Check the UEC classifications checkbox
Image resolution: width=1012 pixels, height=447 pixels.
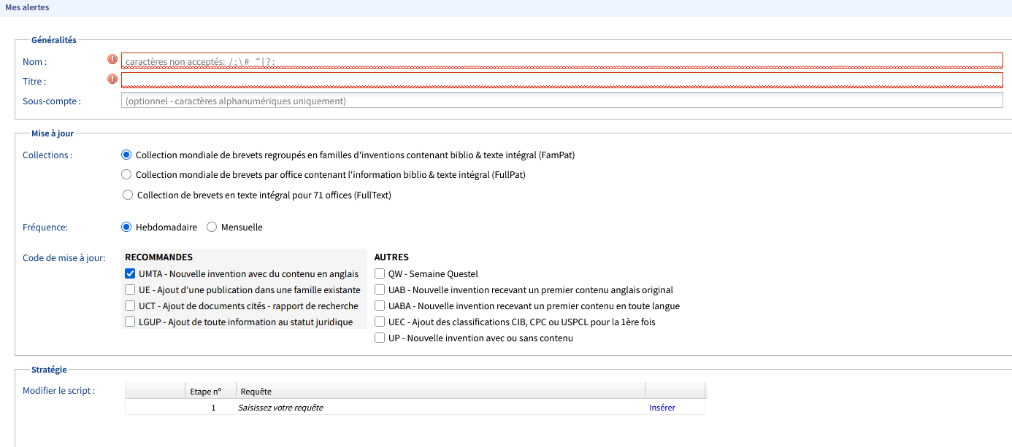380,322
